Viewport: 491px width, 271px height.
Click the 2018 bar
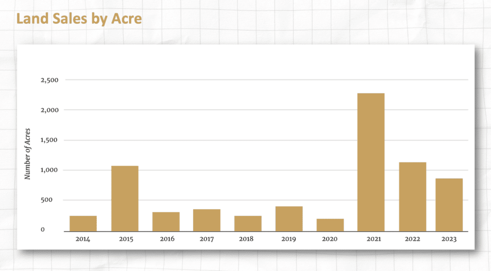[x=248, y=223]
